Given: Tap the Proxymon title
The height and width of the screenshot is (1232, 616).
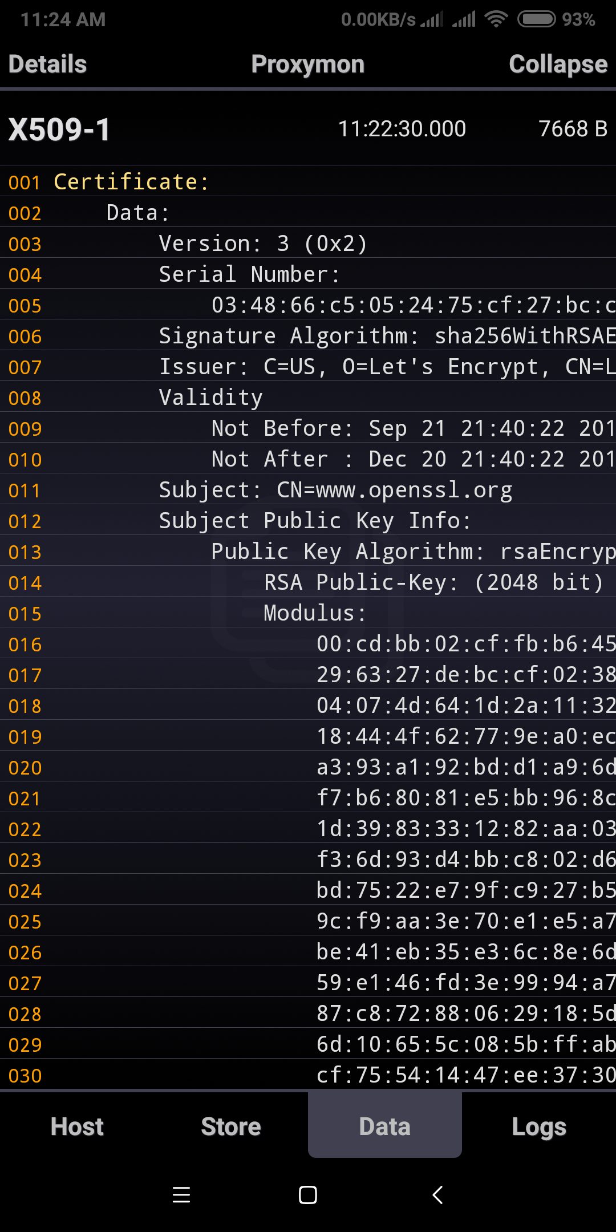Looking at the screenshot, I should click(308, 64).
